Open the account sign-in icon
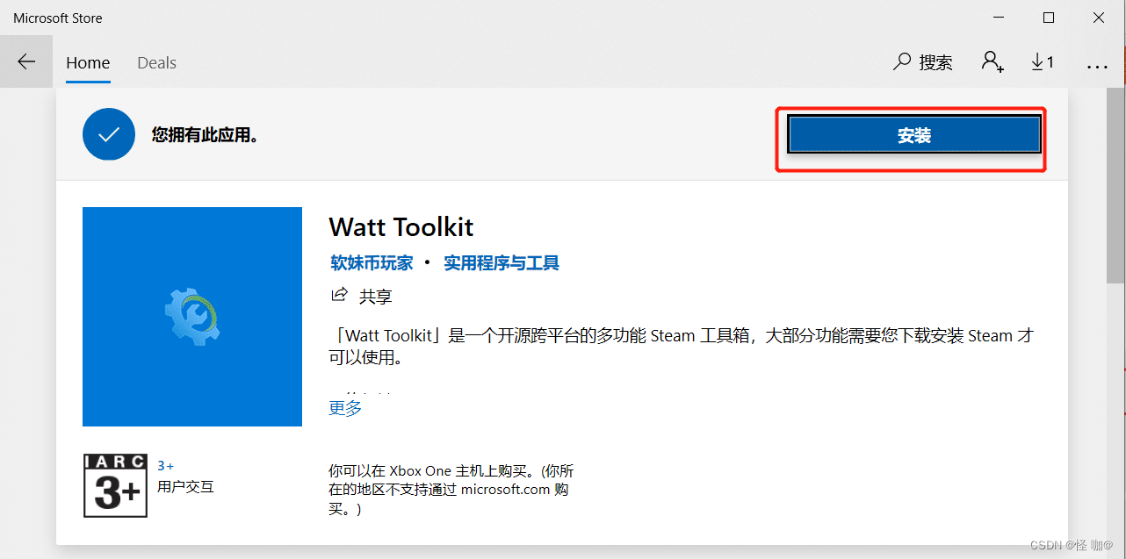 tap(992, 62)
